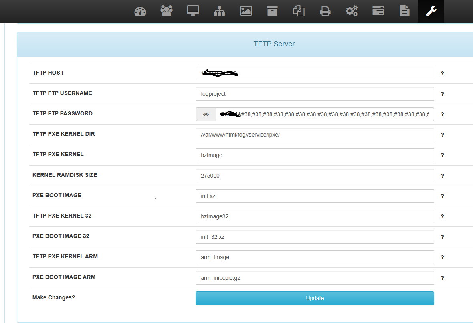
Task: Open the Dashboard gauge icon
Action: pos(140,11)
